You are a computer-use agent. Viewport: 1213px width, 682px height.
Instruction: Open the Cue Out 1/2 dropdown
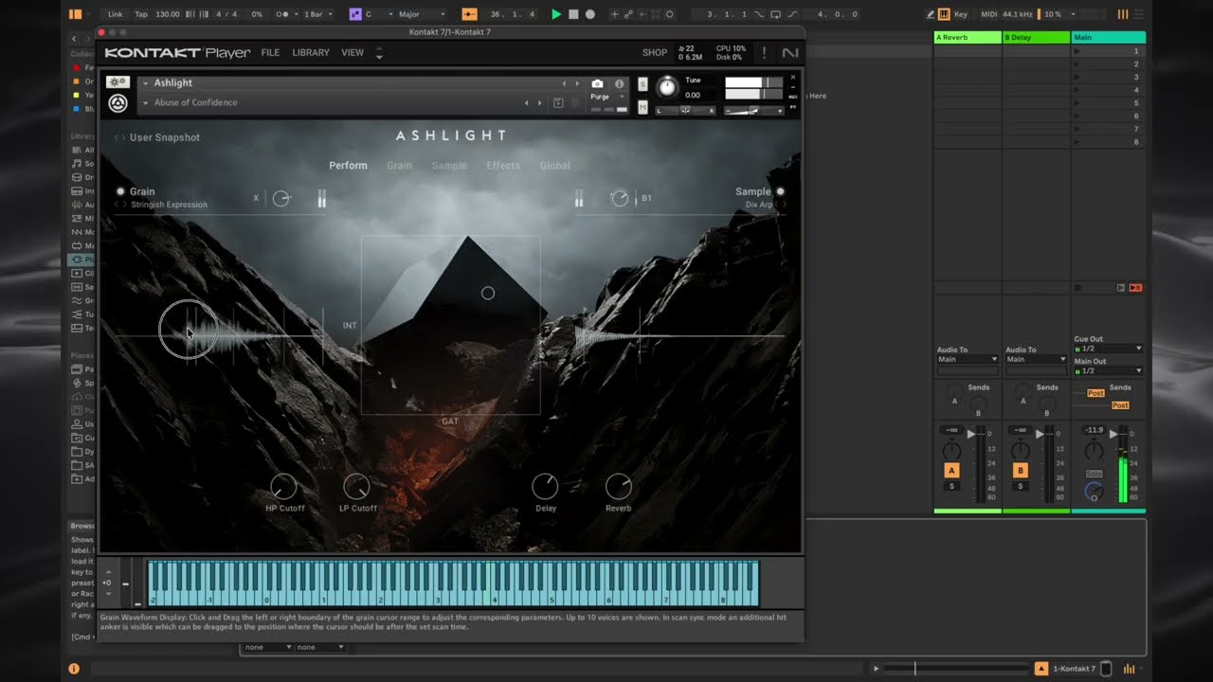1108,349
